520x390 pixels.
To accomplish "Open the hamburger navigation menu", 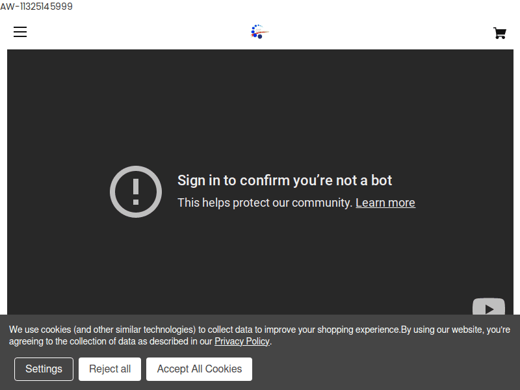I will (20, 32).
